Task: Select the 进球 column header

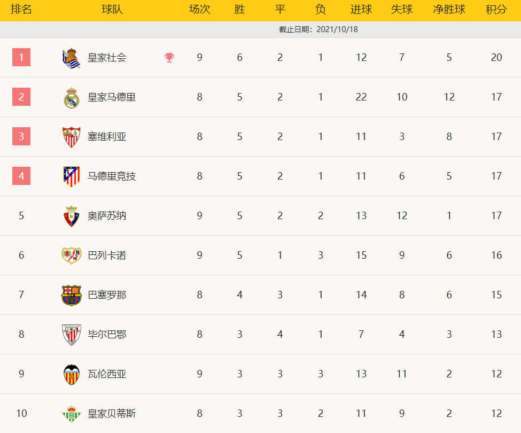Action: [x=361, y=9]
